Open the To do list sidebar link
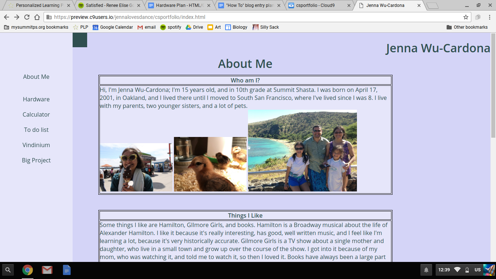This screenshot has height=279, width=496. coord(36,130)
